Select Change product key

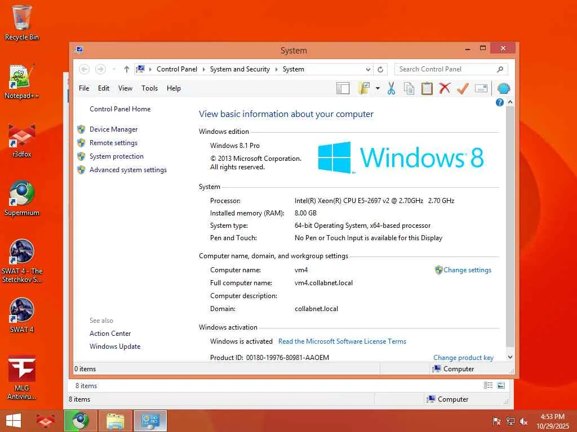[463, 358]
